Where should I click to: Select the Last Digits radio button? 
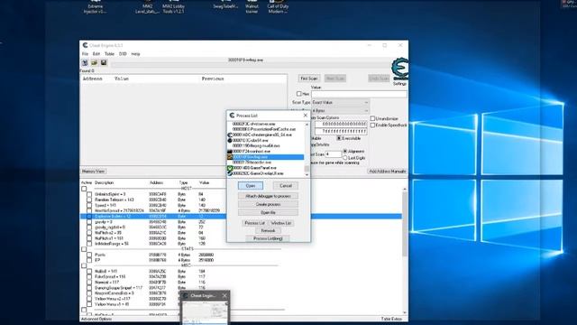point(345,158)
